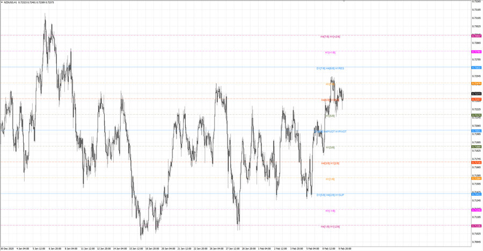The width and height of the screenshot is (483, 251).
Task: Click the blue H1RES price tag 0.72632
Action: 477,68
